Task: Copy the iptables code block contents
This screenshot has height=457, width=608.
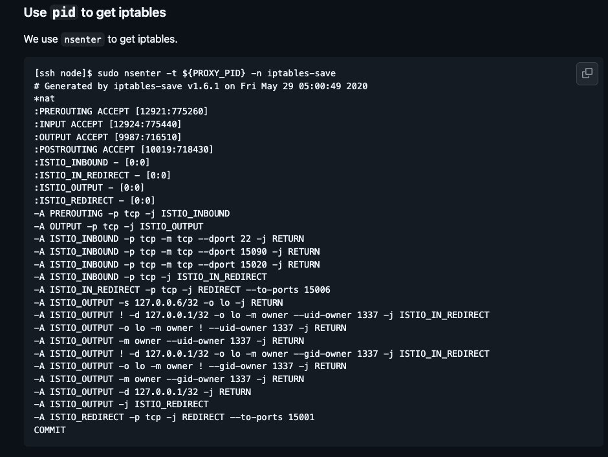Action: pyautogui.click(x=587, y=73)
